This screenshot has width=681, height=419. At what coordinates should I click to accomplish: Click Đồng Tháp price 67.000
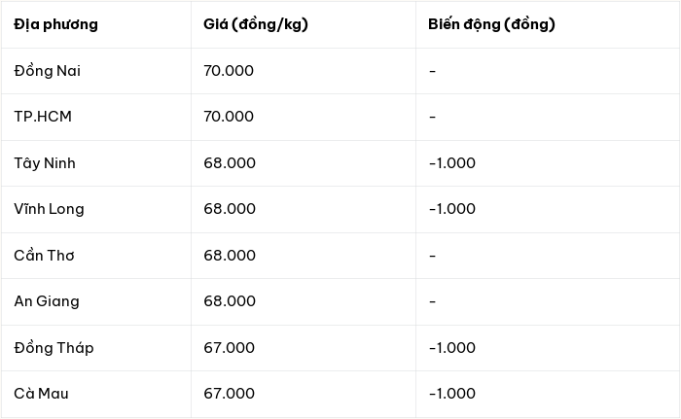click(230, 348)
